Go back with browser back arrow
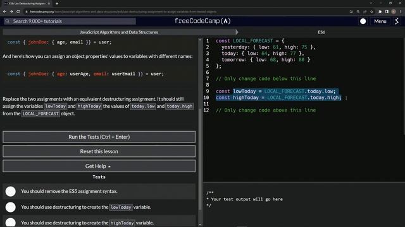The width and height of the screenshot is (405, 227). coord(4,11)
